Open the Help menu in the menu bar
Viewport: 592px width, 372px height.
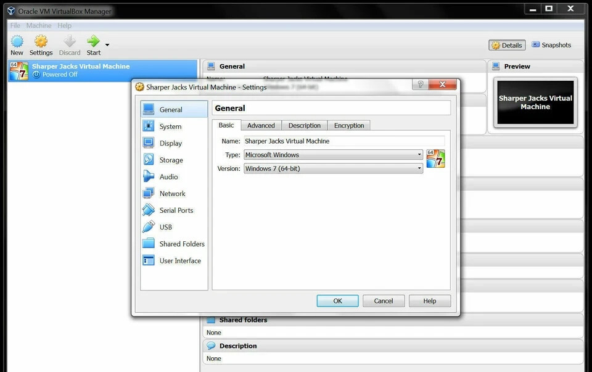point(64,25)
